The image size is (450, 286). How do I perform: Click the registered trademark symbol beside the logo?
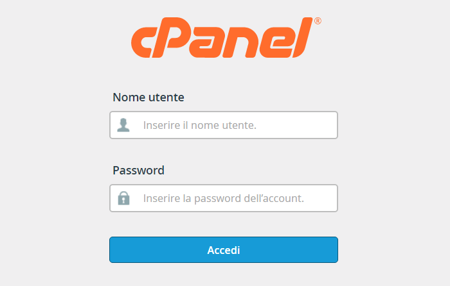[318, 21]
